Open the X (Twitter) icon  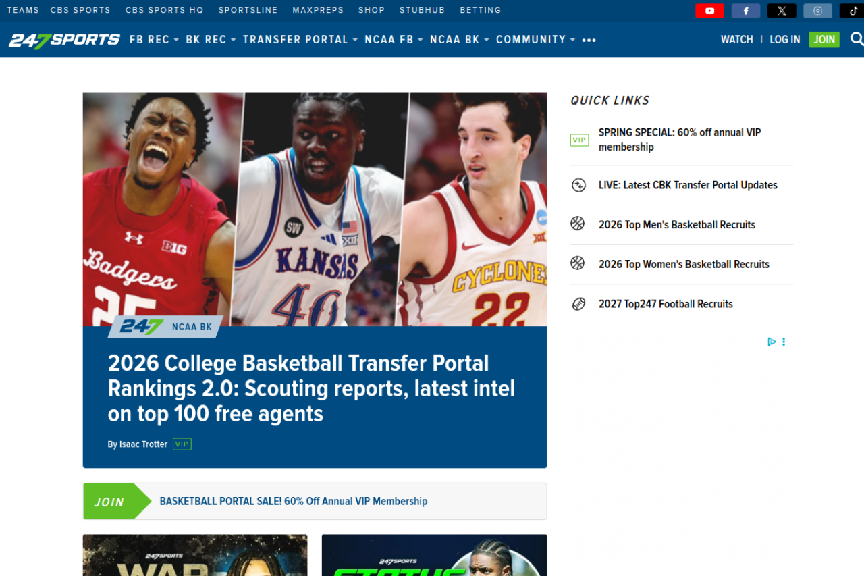782,11
